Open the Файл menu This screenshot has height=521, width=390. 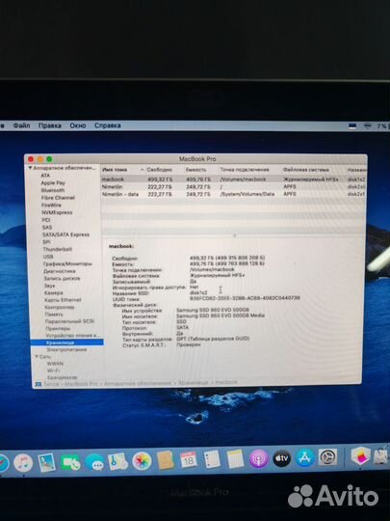click(21, 125)
